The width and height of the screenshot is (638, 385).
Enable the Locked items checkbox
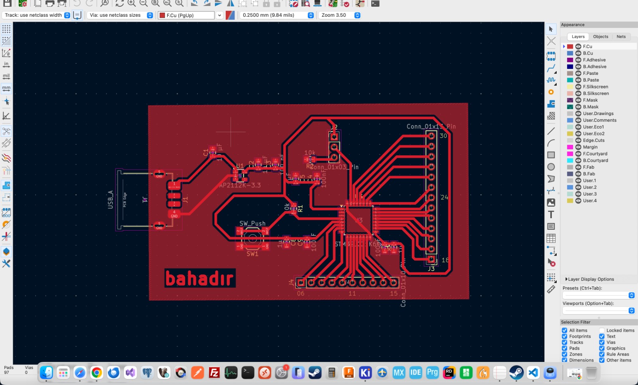602,330
